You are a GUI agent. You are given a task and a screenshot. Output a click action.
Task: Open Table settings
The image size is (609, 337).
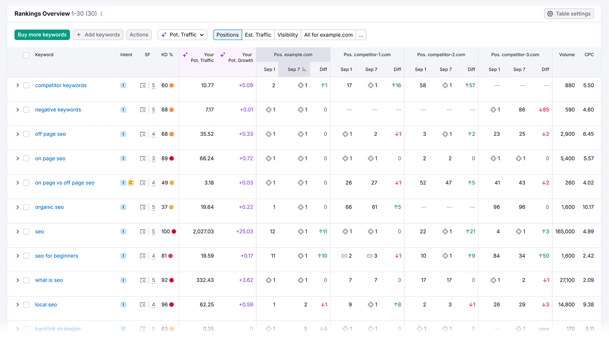click(569, 14)
